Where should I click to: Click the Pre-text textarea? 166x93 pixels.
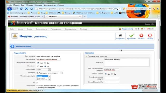click(x=127, y=63)
